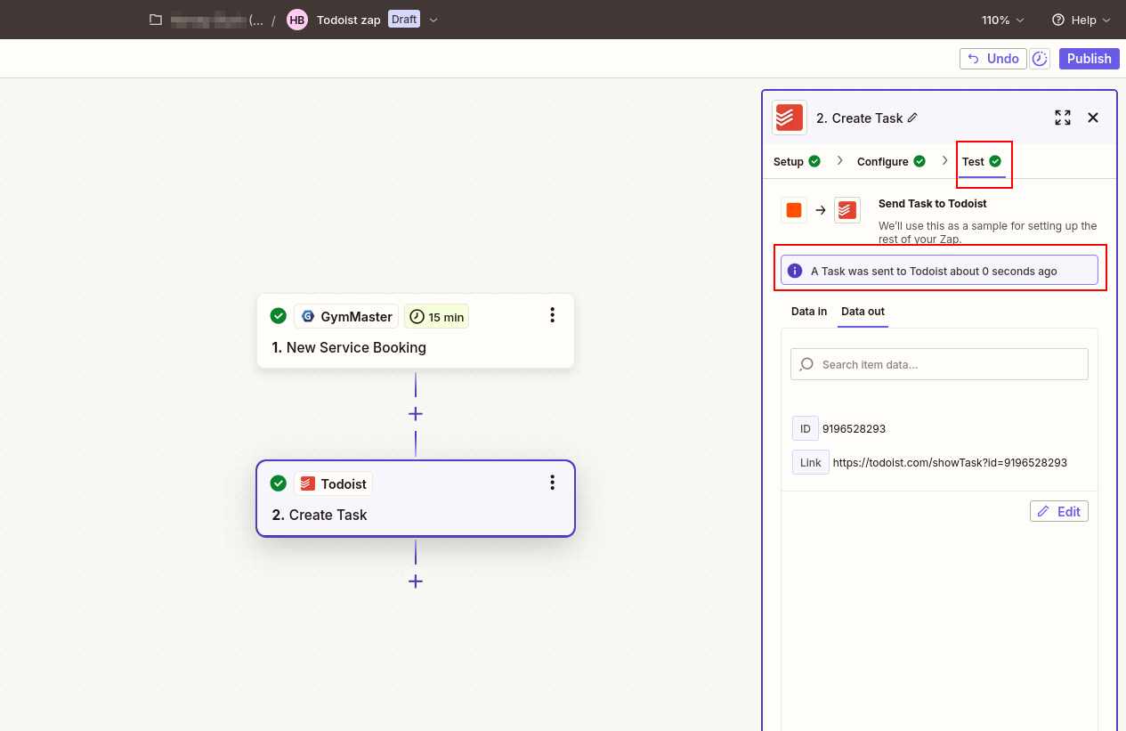Select the New Service Booking trigger step
Viewport: 1126px width, 731px height.
tap(415, 346)
